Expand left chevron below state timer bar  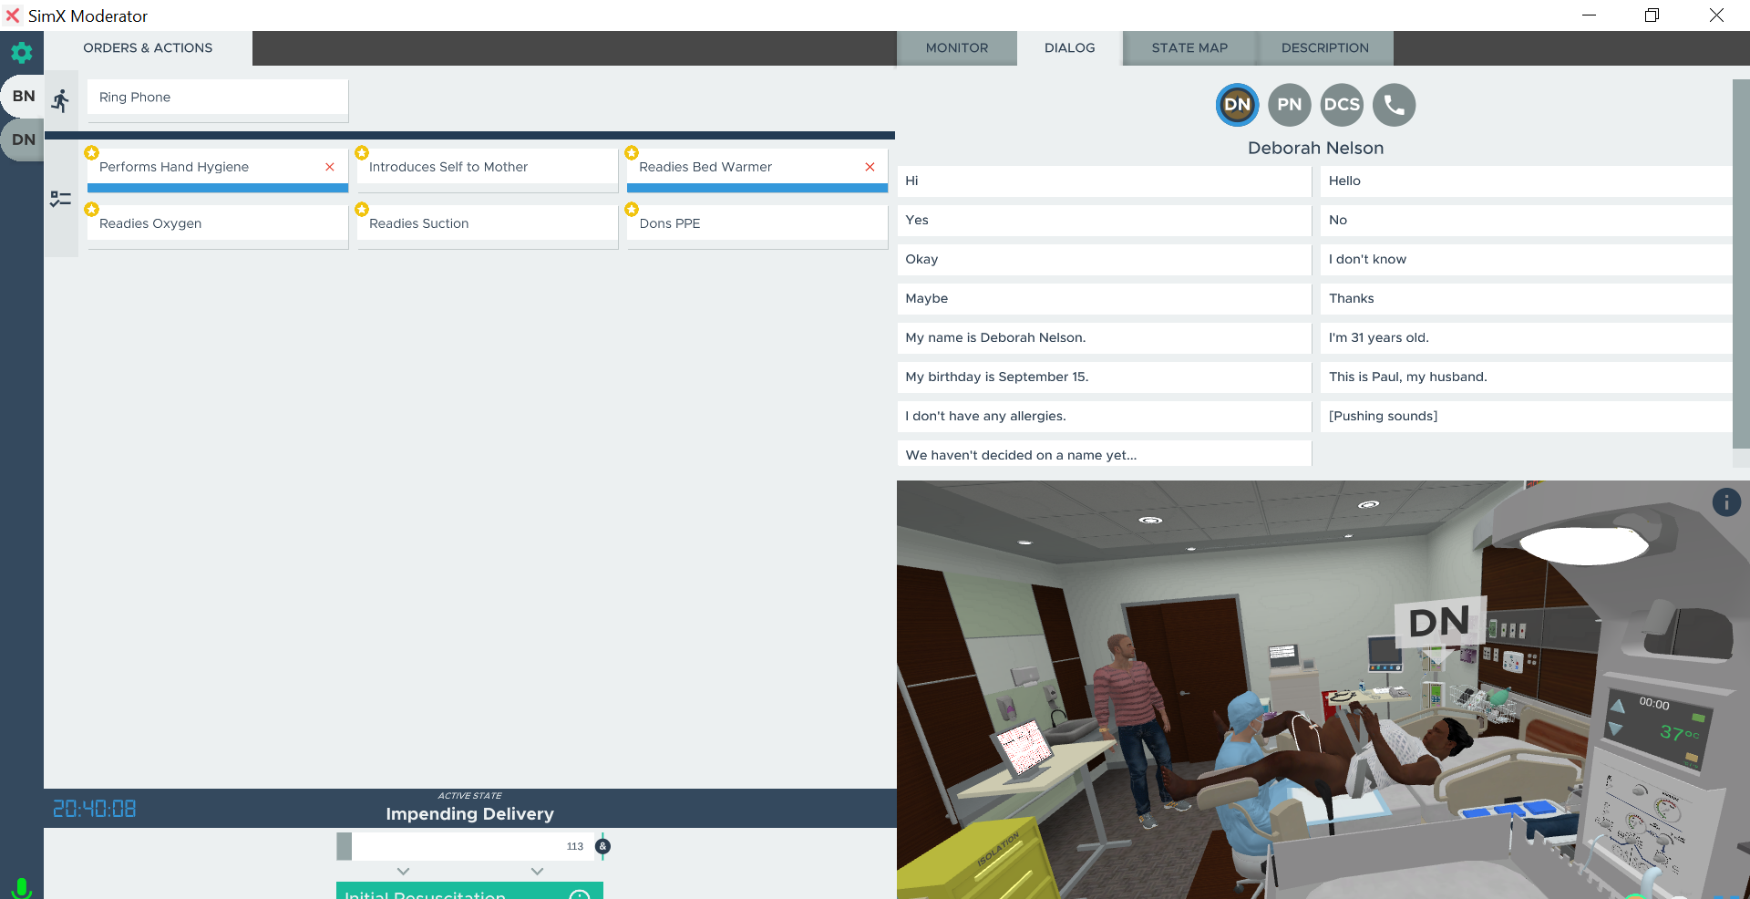pyautogui.click(x=404, y=872)
